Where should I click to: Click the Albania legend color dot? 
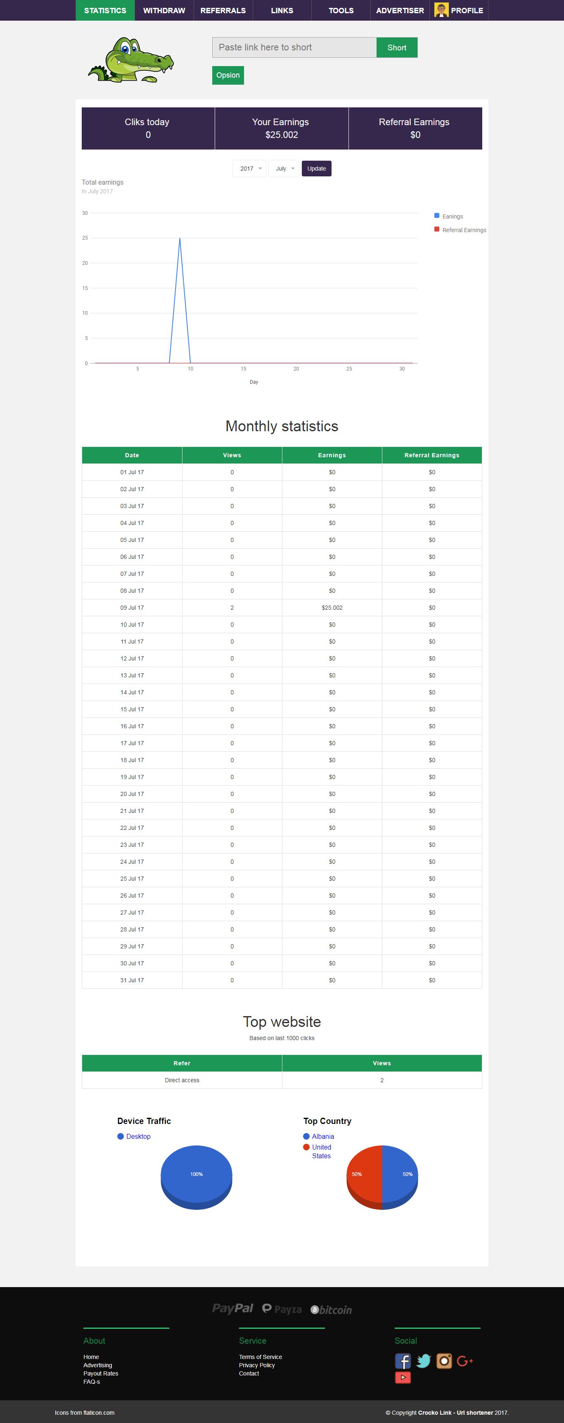(x=306, y=1136)
